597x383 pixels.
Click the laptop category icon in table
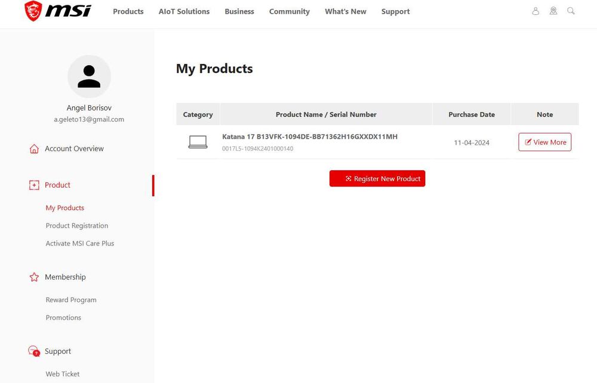(x=198, y=142)
